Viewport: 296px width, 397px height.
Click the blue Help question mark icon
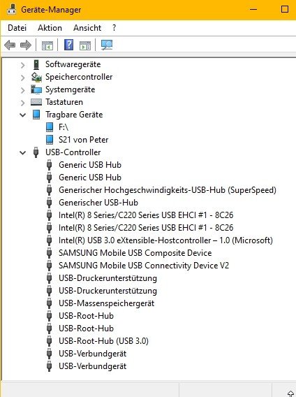pos(68,45)
